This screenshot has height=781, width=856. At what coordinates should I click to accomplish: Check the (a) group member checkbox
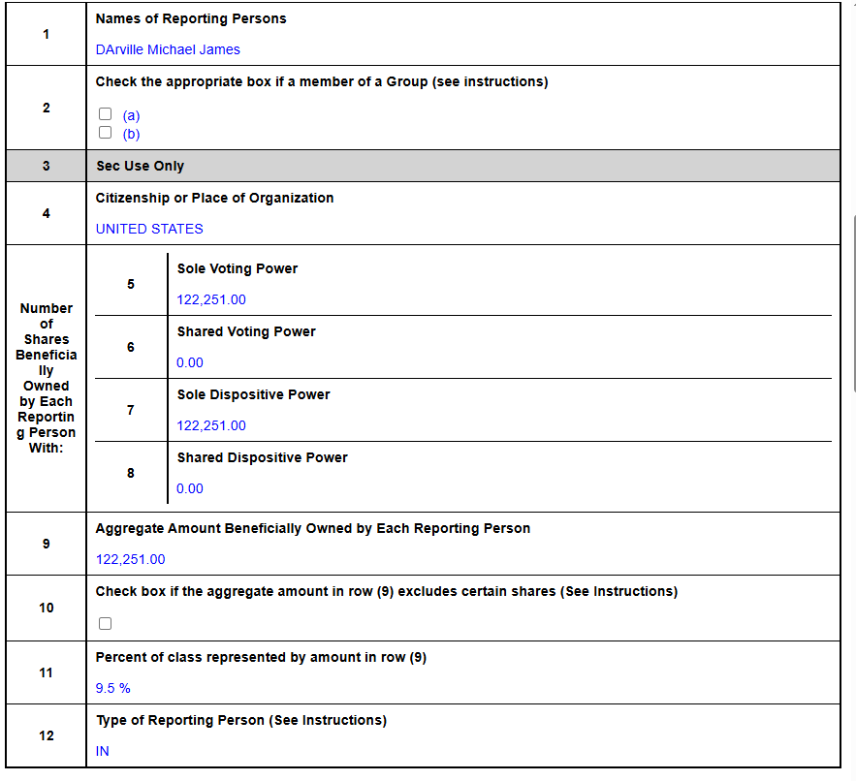pyautogui.click(x=106, y=113)
